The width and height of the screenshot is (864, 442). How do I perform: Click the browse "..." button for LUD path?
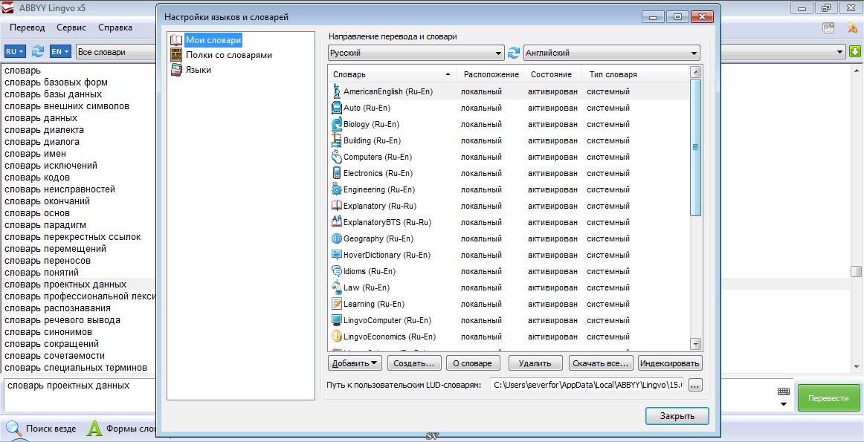click(695, 386)
